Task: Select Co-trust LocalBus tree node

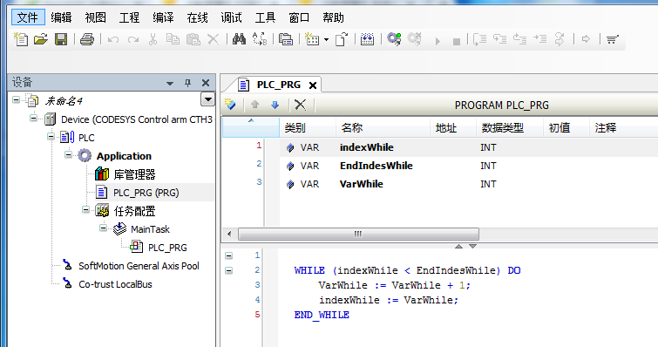Action: [x=115, y=284]
